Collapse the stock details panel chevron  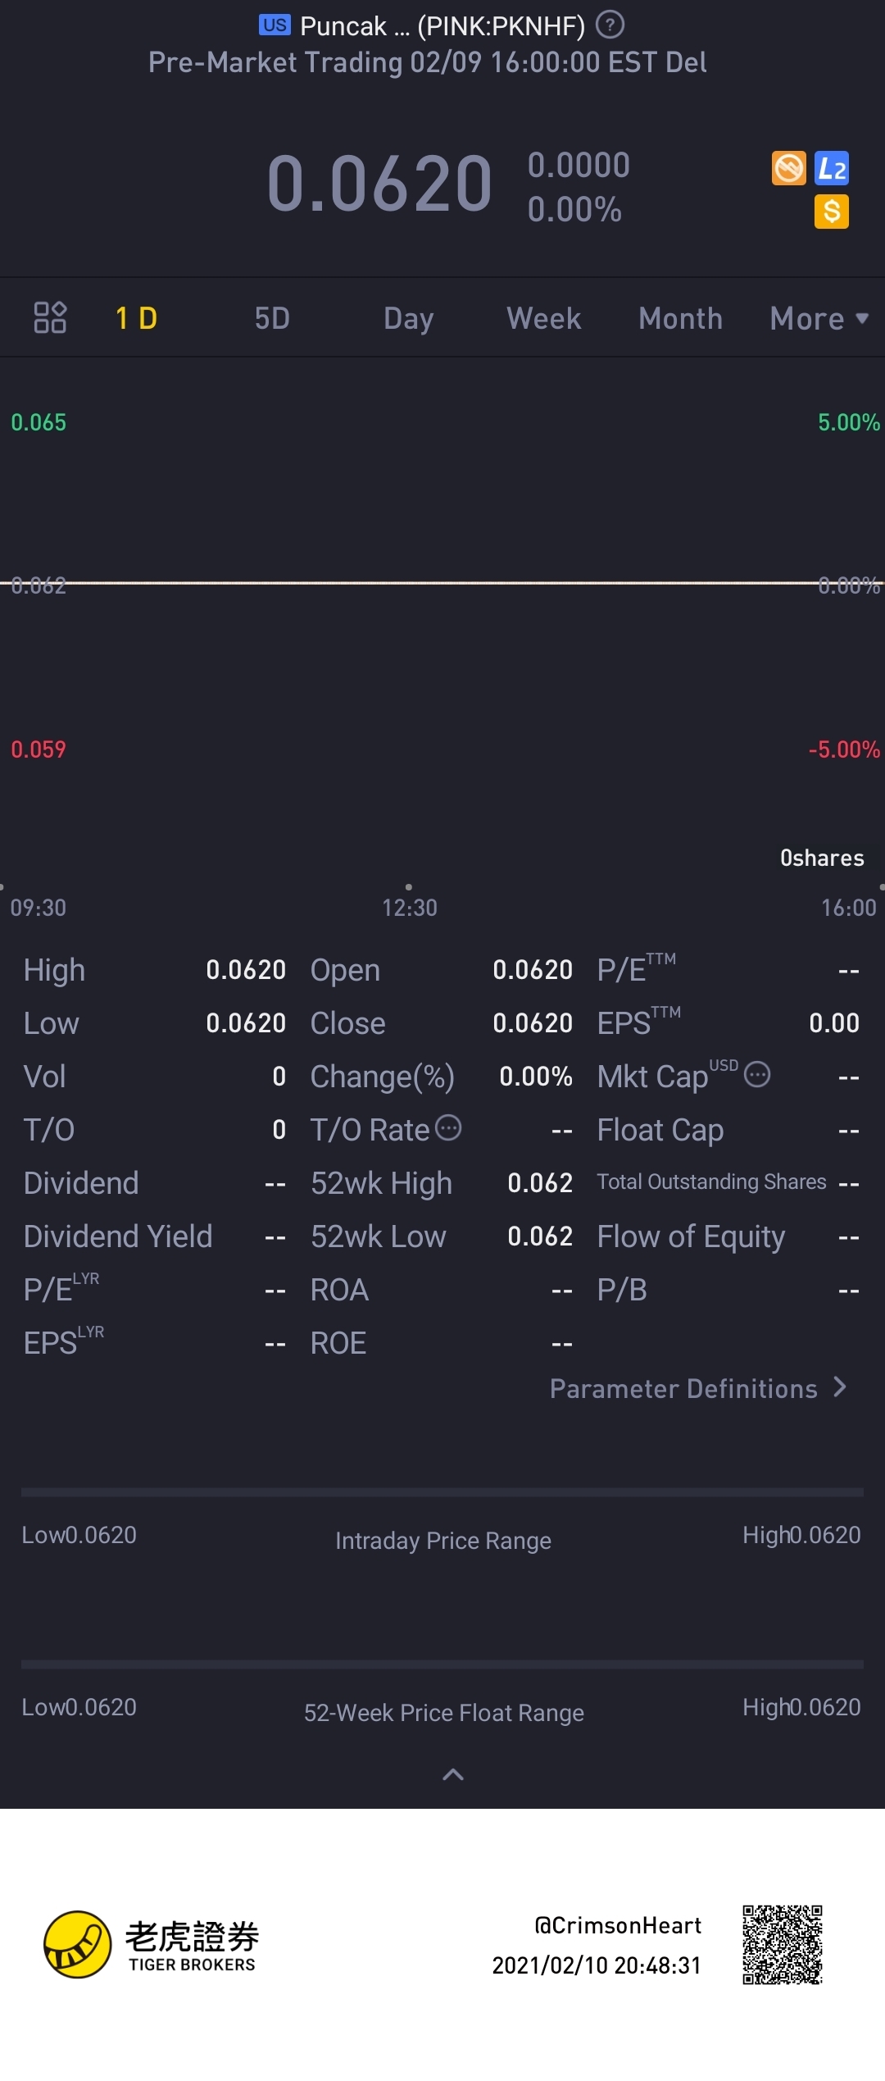[453, 1775]
